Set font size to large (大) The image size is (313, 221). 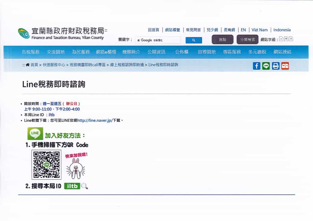tap(291, 39)
